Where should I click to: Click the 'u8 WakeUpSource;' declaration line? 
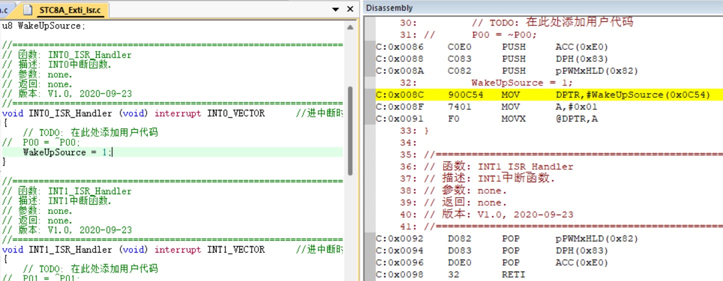point(44,26)
